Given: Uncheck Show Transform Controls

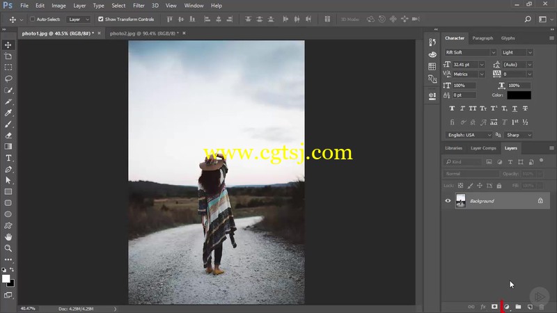Looking at the screenshot, I should pos(100,19).
